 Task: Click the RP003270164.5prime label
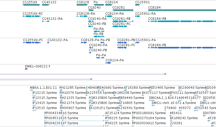click(x=149, y=118)
